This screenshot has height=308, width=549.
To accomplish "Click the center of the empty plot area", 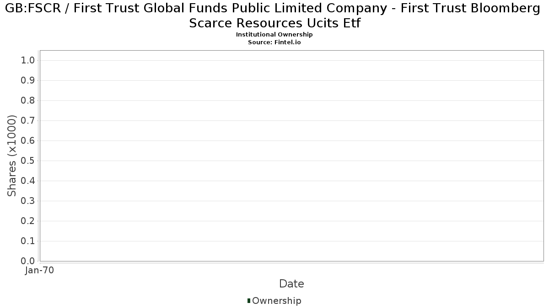I will [x=291, y=156].
